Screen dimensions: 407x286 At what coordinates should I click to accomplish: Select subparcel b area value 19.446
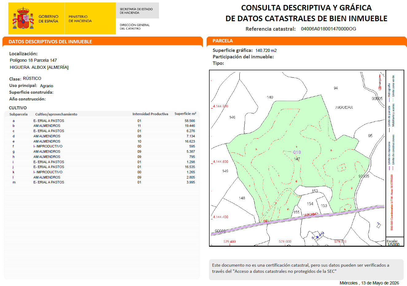[x=190, y=126]
